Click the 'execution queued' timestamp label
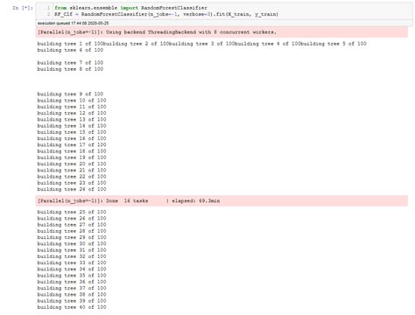Image resolution: width=415 pixels, height=315 pixels. pos(74,23)
